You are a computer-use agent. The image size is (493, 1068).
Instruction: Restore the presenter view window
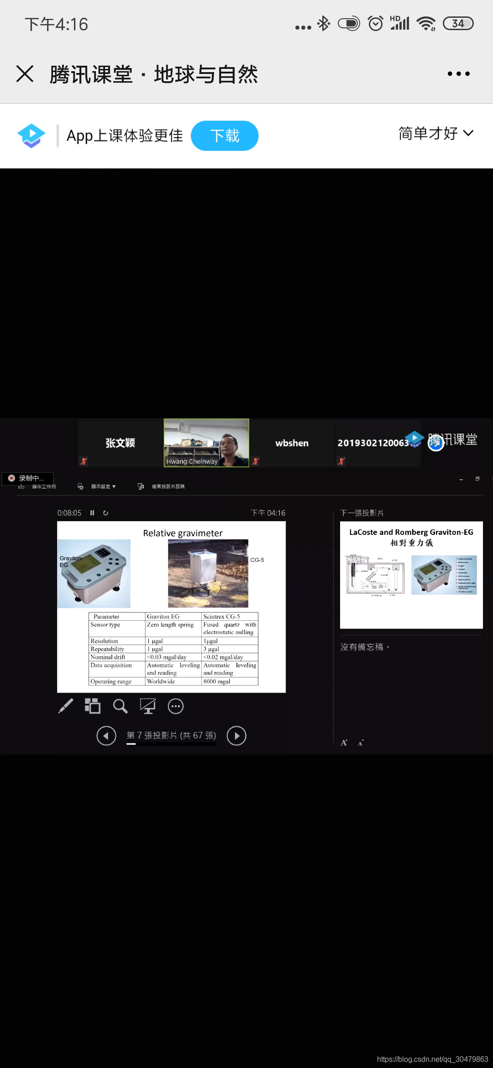coord(477,479)
